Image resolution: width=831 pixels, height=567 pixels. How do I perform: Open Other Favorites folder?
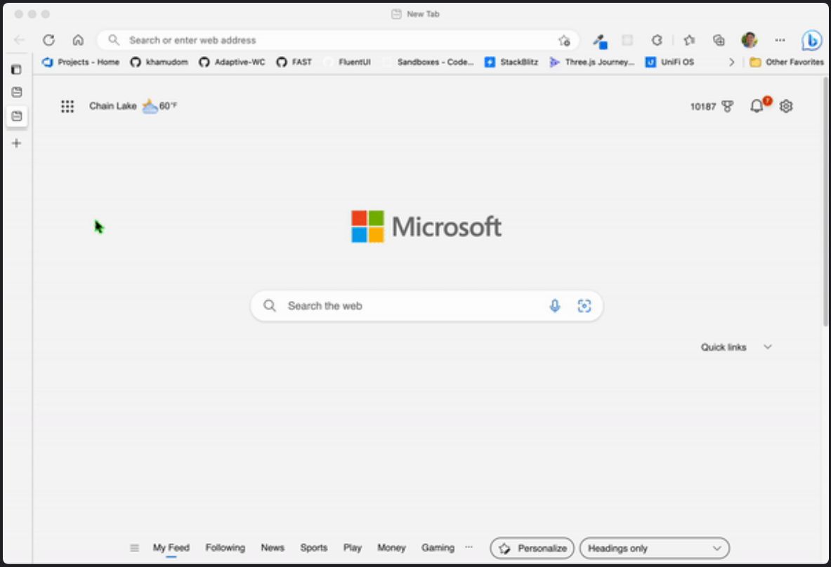[x=787, y=62]
